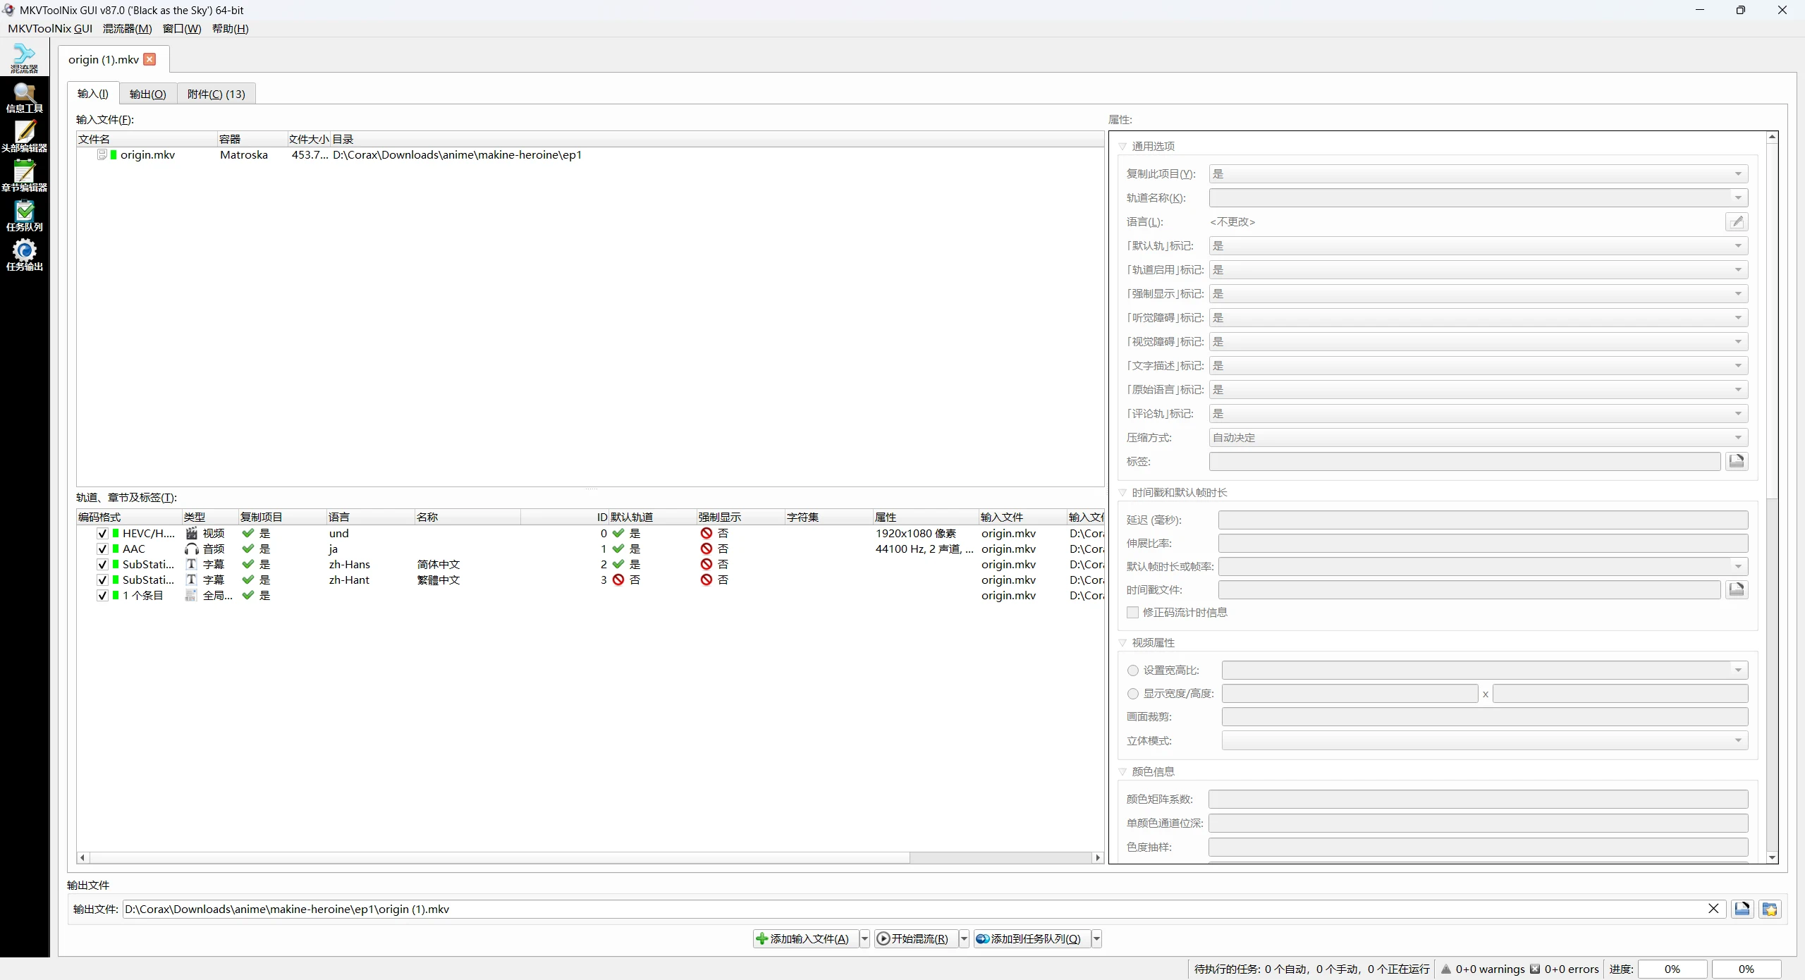Click the 开始混流 start multiplexing button
Screen dimensions: 1805x980
[x=916, y=938]
